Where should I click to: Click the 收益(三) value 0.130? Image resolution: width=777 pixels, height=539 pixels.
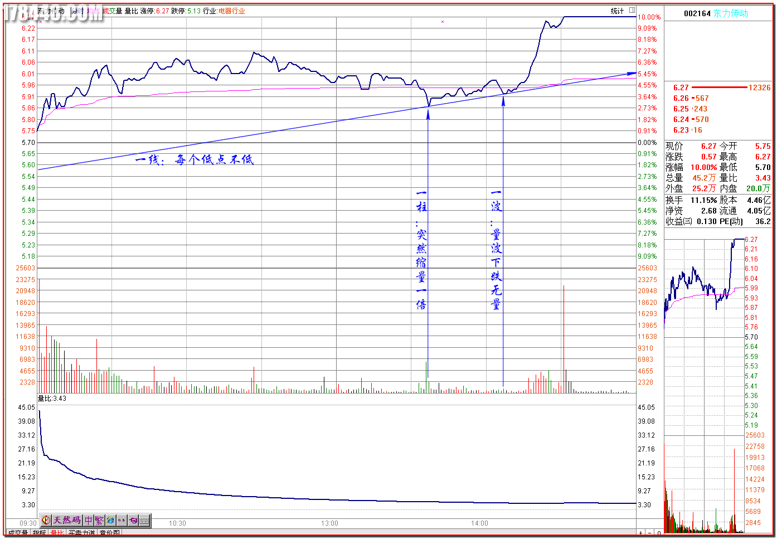point(707,221)
